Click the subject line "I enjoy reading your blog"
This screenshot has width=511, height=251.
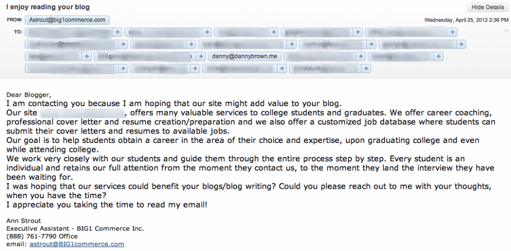(x=48, y=7)
